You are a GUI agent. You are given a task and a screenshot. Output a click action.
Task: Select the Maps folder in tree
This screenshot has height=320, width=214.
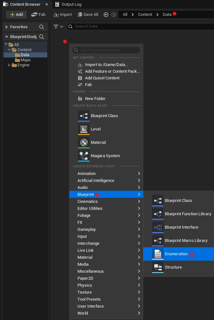click(26, 60)
